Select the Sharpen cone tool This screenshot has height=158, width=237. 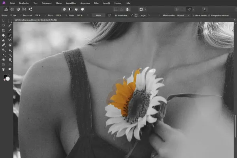pyautogui.click(x=10, y=50)
